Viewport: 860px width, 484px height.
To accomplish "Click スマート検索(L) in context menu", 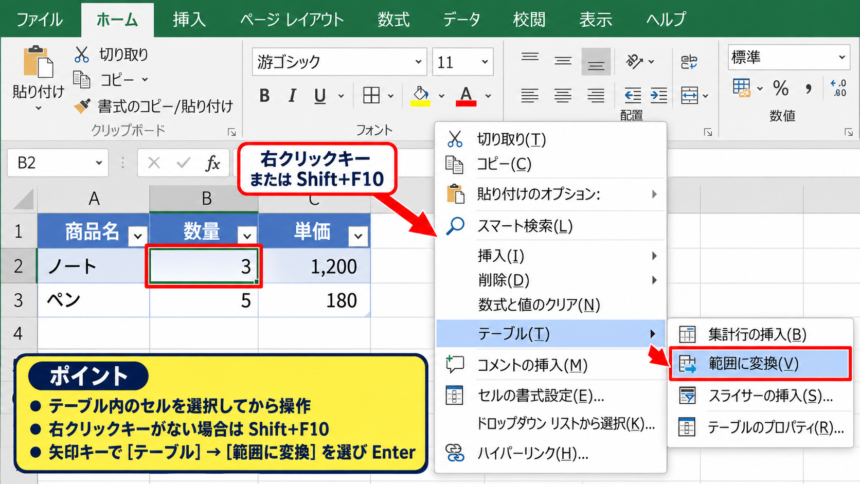I will (550, 226).
